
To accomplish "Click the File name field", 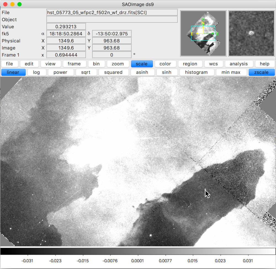I will point(112,12).
